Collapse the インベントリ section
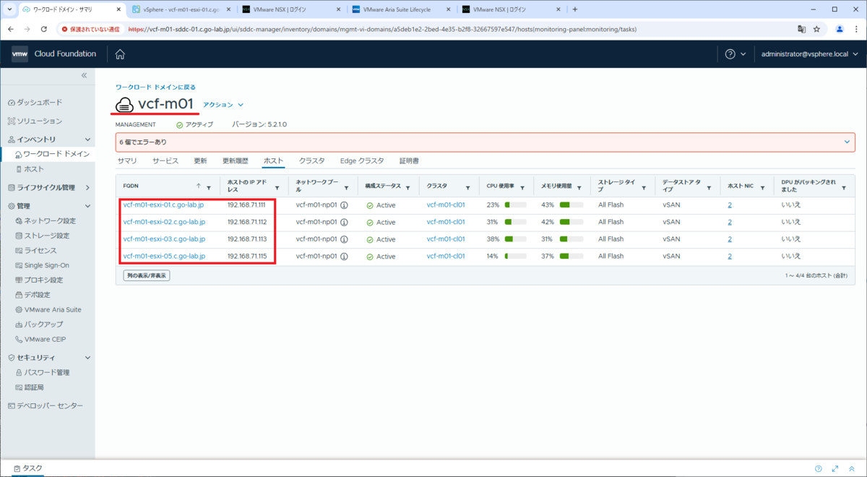This screenshot has height=477, width=867. [x=87, y=139]
